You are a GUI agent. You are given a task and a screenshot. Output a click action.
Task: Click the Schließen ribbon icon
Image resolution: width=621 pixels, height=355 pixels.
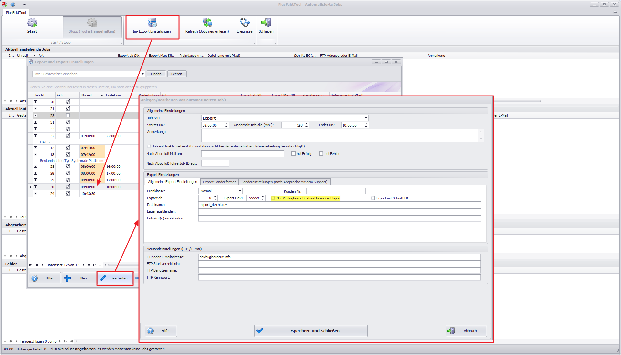tap(266, 23)
